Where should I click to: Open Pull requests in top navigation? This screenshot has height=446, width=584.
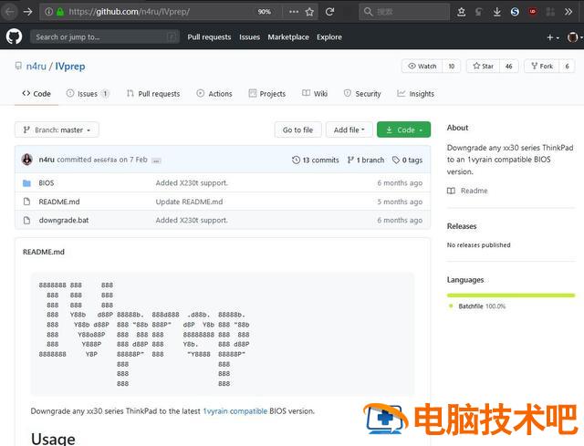[209, 37]
